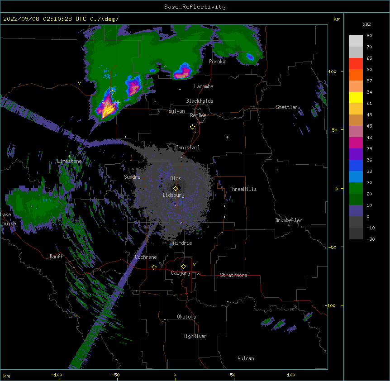Select the RedDeer city label
Screen dimensions: 390x381
[x=199, y=115]
